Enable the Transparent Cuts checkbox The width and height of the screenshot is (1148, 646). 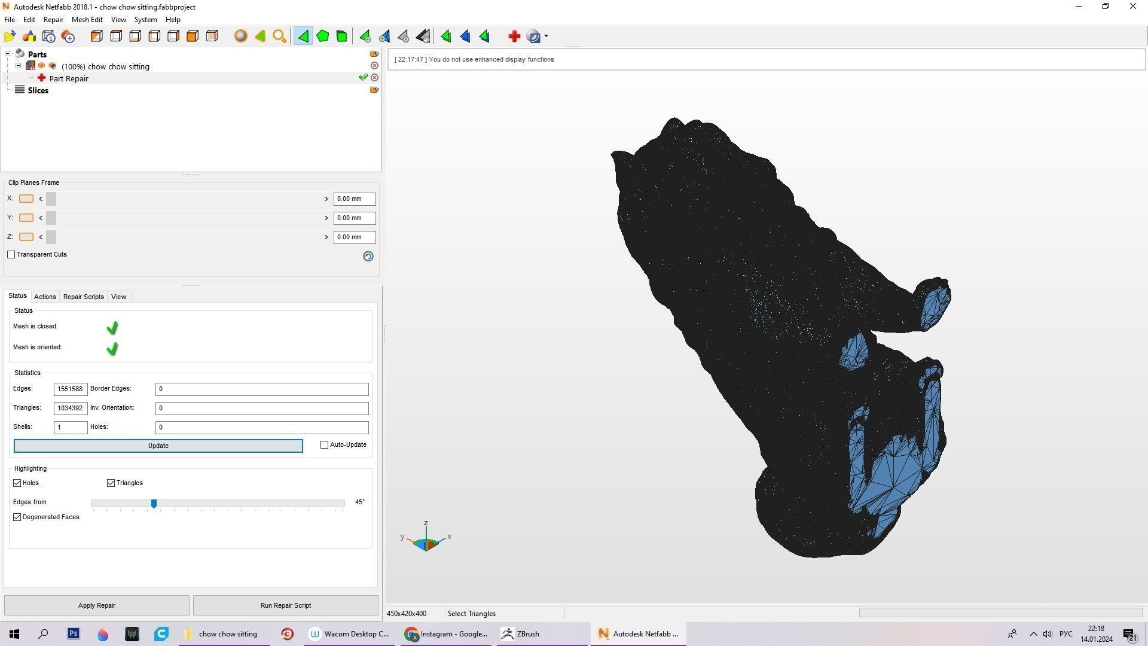tap(11, 255)
